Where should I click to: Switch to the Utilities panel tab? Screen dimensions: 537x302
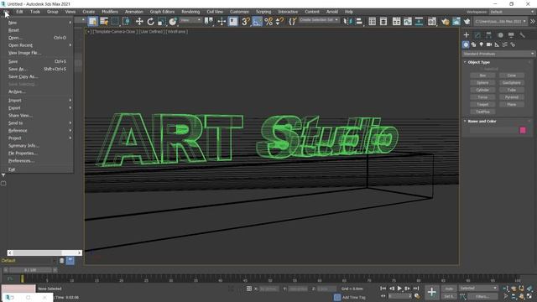(x=522, y=35)
